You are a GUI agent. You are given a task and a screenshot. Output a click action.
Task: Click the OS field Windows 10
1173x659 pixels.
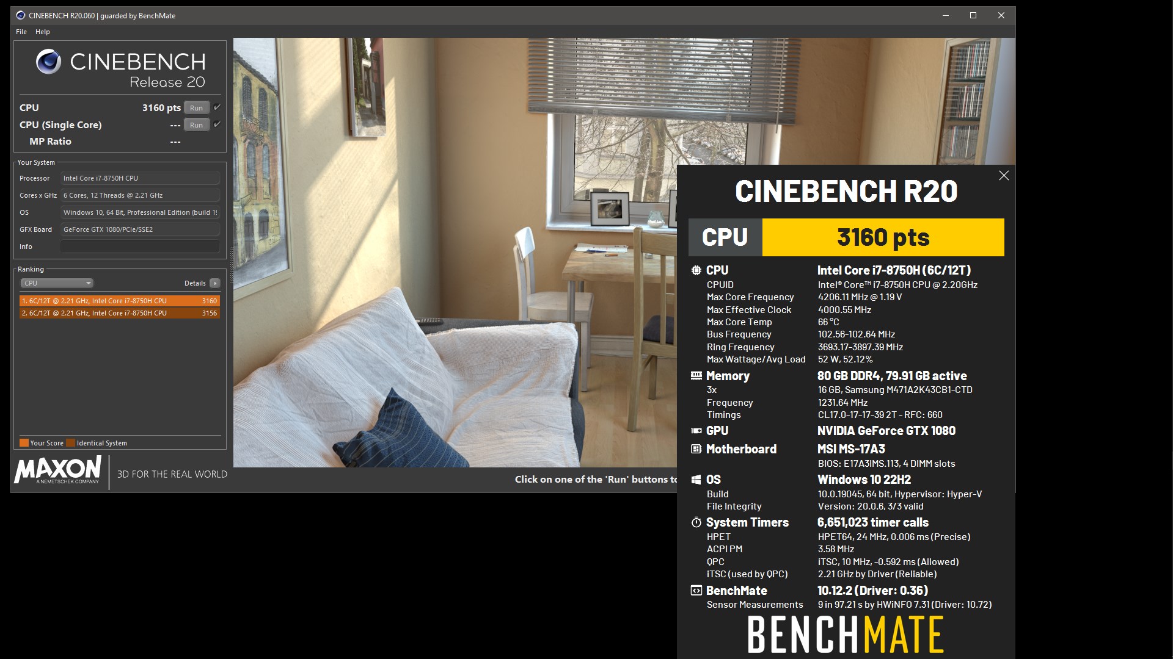pos(140,212)
